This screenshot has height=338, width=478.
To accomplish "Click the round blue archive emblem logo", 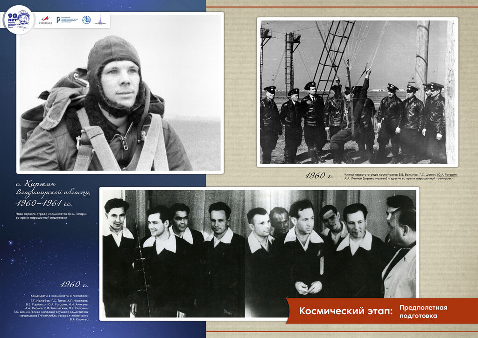I will (86, 20).
